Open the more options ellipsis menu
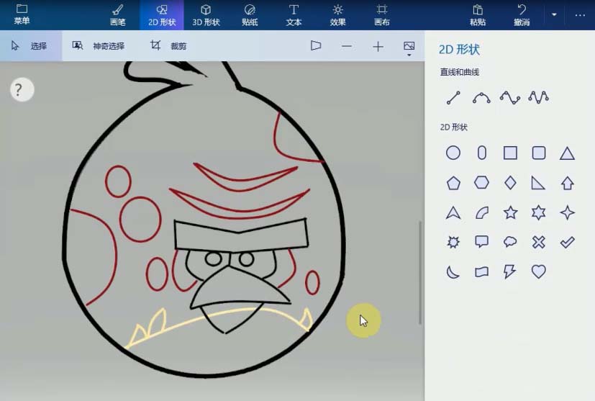The width and height of the screenshot is (595, 401). (580, 15)
